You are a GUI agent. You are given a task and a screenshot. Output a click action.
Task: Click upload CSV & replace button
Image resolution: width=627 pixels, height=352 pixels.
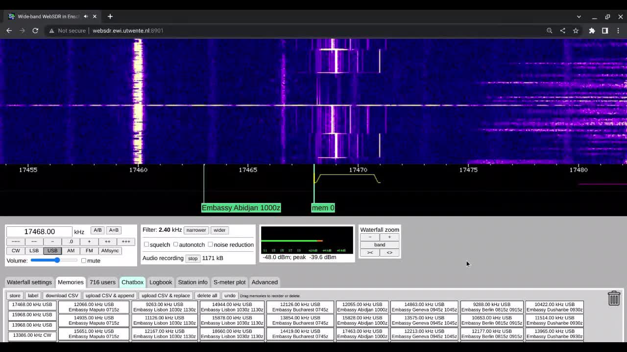[166, 296]
